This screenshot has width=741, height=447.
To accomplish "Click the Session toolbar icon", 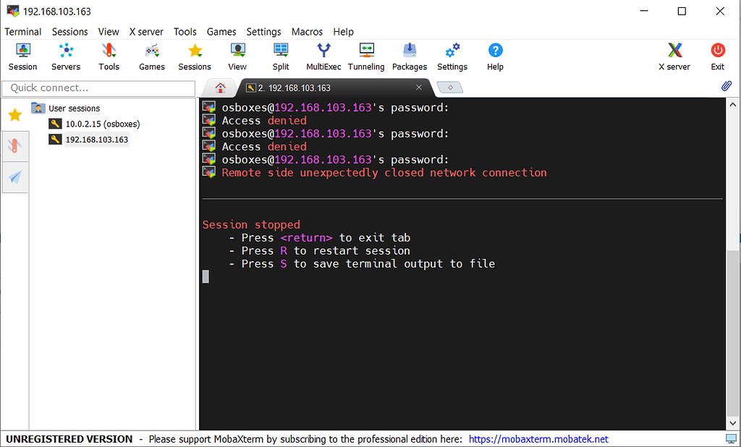I will 22,56.
